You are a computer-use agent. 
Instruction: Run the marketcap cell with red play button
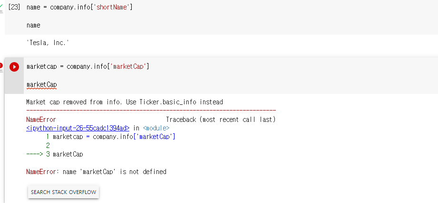pyautogui.click(x=14, y=67)
